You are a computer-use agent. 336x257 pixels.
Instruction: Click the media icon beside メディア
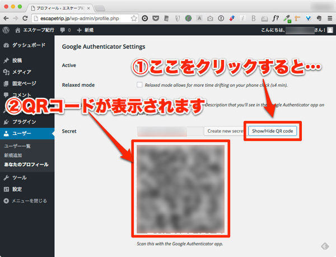[x=6, y=72]
